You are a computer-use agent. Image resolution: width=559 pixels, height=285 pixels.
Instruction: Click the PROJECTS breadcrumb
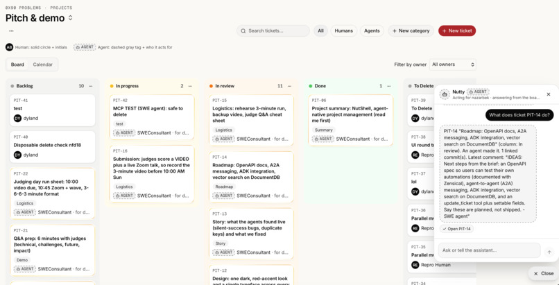[61, 8]
